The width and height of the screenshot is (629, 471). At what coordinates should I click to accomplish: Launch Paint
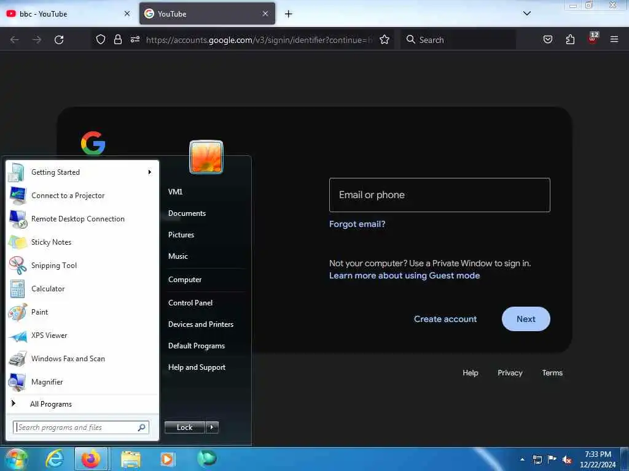pyautogui.click(x=82, y=312)
